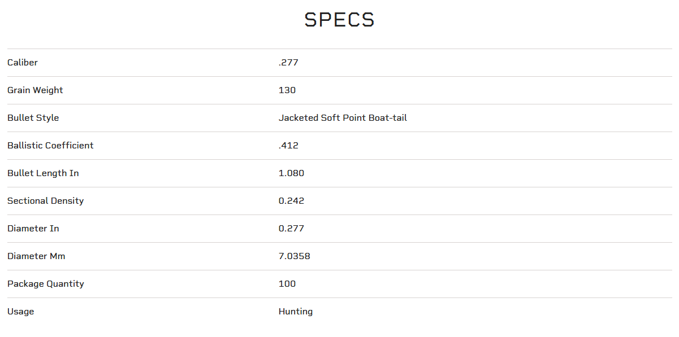Click the .412 ballistic coefficient value
The height and width of the screenshot is (337, 679).
click(288, 146)
